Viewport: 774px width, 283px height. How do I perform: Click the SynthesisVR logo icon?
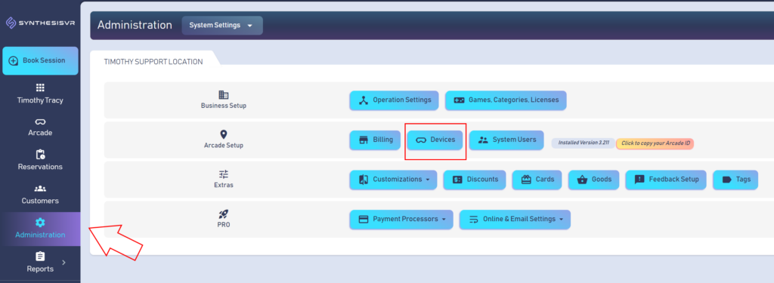pyautogui.click(x=11, y=23)
